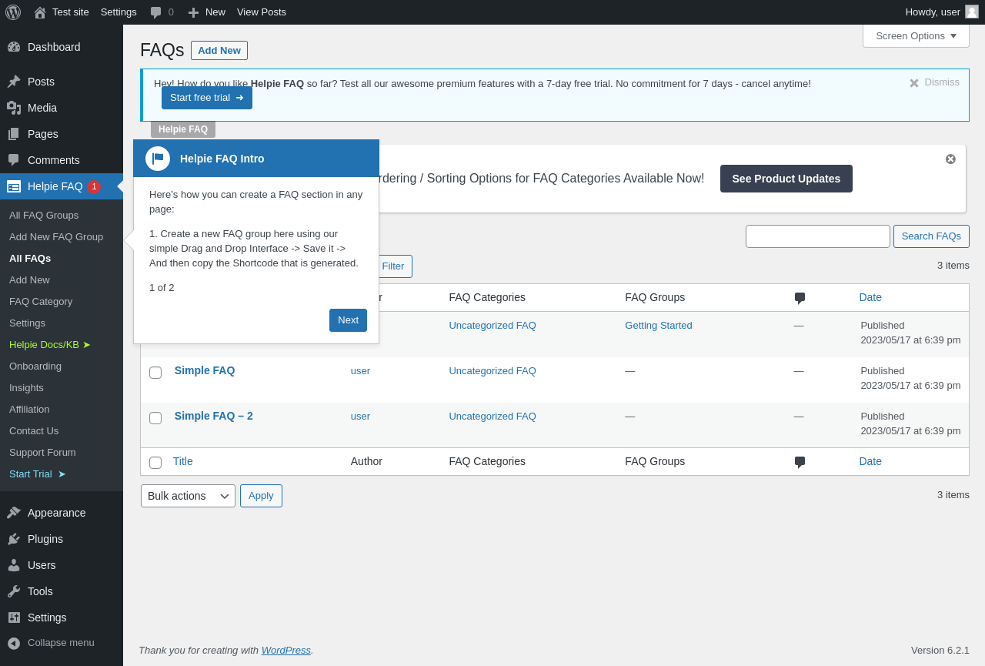Click the WordPress link in footer
This screenshot has width=985, height=666.
[286, 650]
